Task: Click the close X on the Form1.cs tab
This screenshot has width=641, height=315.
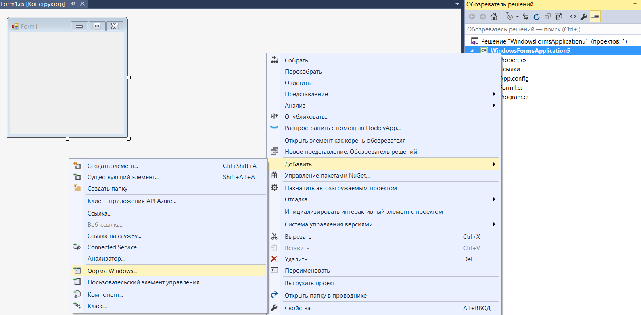Action: click(82, 4)
